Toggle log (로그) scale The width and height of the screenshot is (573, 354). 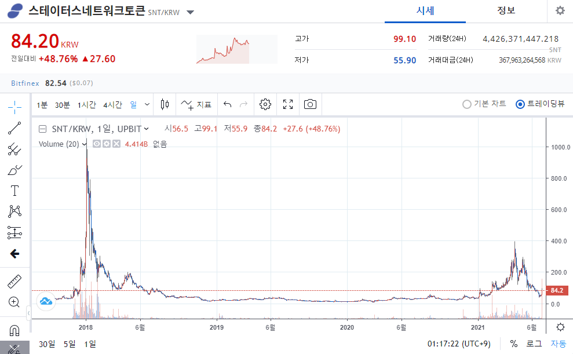(x=534, y=344)
